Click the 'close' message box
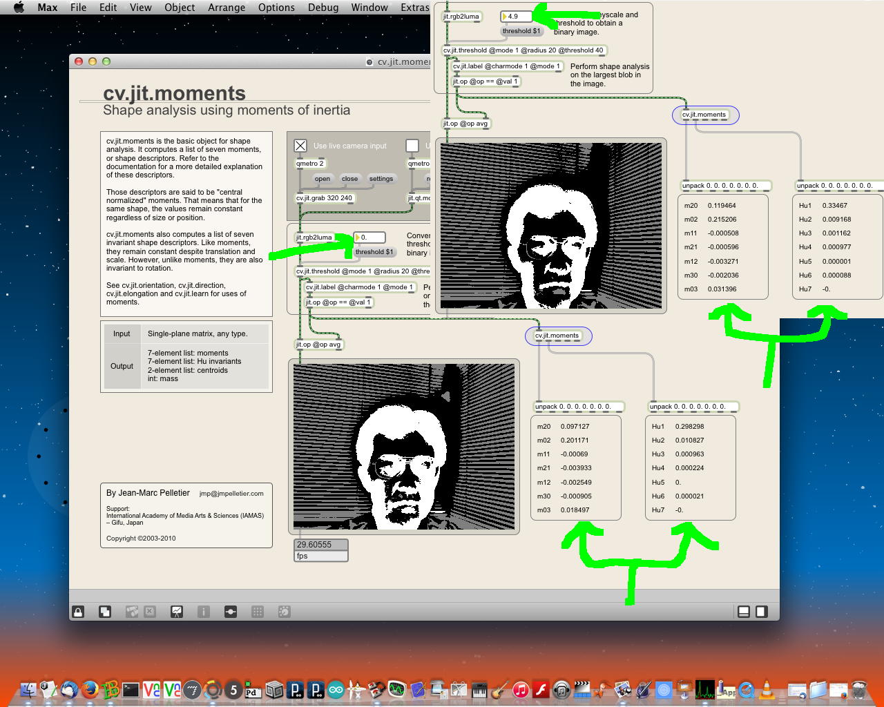The height and width of the screenshot is (707, 884). click(x=349, y=179)
